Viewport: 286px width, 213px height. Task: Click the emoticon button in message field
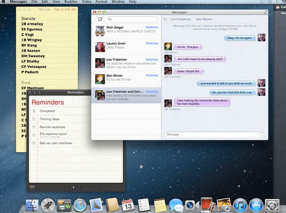(261, 134)
